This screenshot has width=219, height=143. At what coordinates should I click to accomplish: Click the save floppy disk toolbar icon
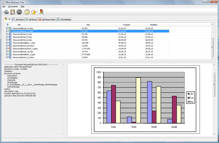[13, 12]
